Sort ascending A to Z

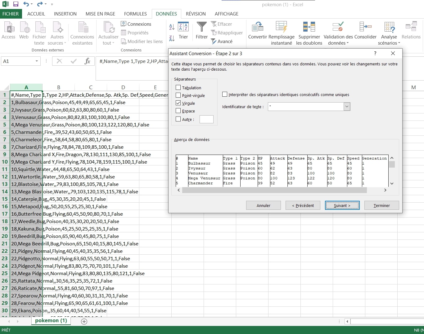(x=172, y=27)
